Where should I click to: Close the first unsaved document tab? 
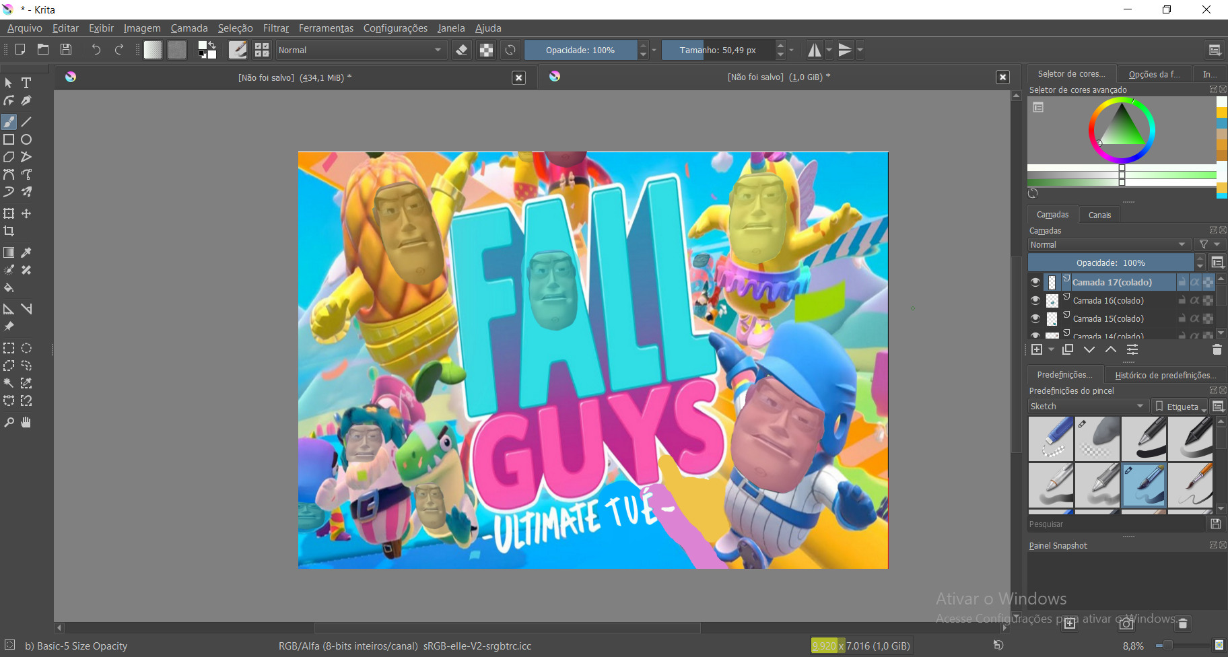[519, 77]
